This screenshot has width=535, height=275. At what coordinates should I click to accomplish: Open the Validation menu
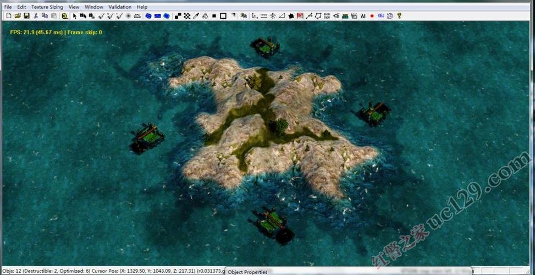(x=120, y=7)
